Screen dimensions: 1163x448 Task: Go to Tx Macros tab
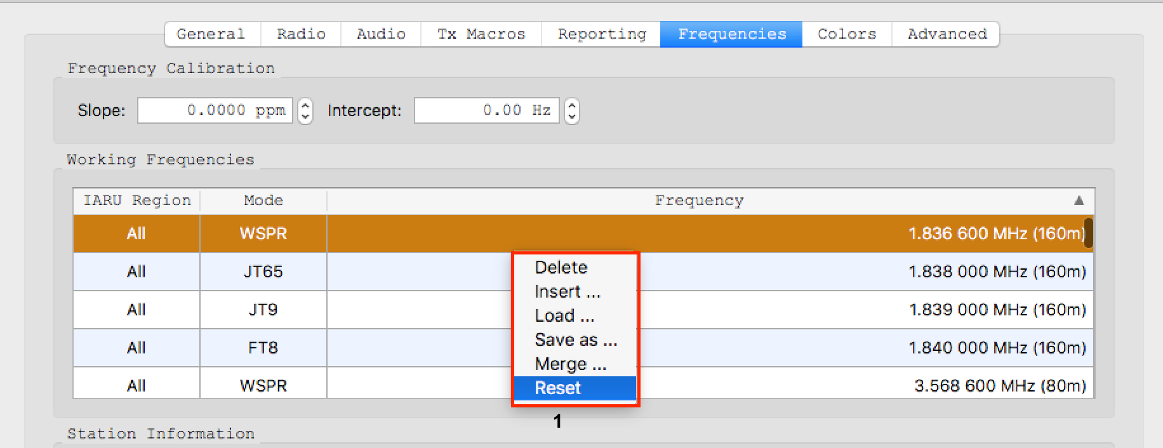[481, 34]
